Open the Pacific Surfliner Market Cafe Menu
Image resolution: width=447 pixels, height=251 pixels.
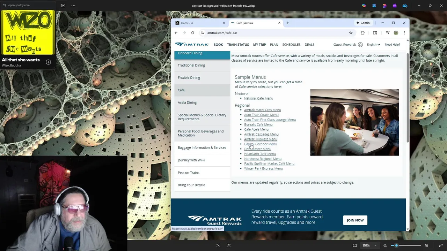[269, 164]
